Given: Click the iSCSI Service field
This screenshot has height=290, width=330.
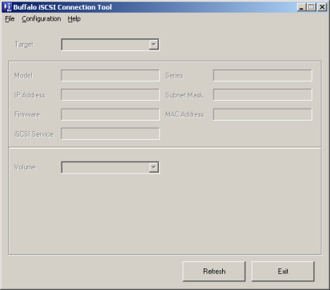Looking at the screenshot, I should point(110,133).
